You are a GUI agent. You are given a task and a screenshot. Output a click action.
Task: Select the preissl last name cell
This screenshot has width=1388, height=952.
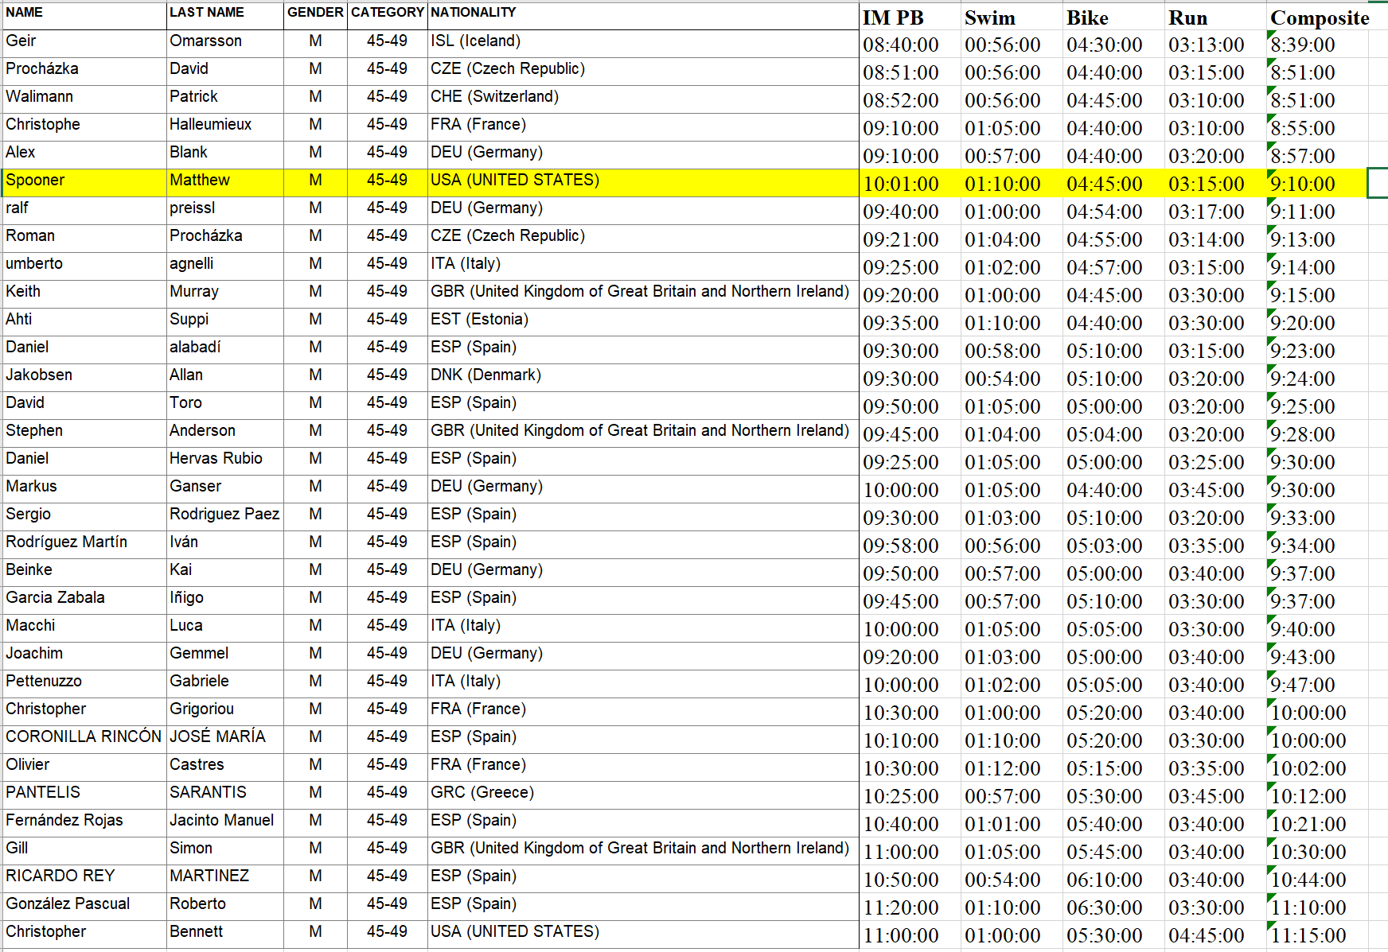pos(225,211)
